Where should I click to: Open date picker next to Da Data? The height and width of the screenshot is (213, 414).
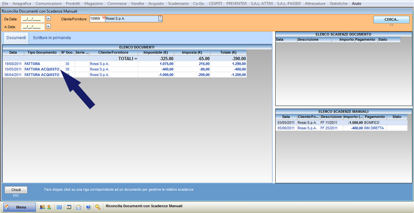48,19
